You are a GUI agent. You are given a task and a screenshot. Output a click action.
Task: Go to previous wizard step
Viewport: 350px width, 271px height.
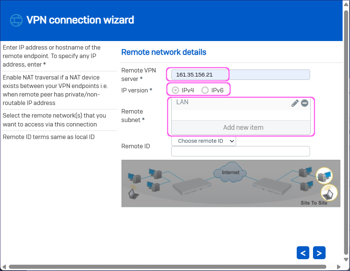click(x=303, y=253)
